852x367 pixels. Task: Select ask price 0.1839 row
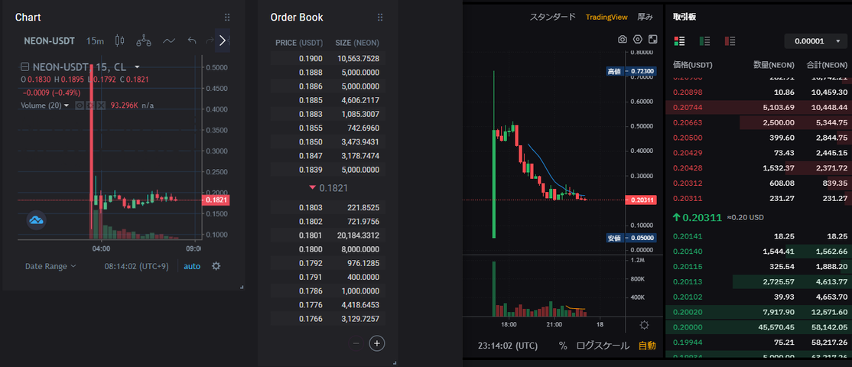(x=328, y=170)
